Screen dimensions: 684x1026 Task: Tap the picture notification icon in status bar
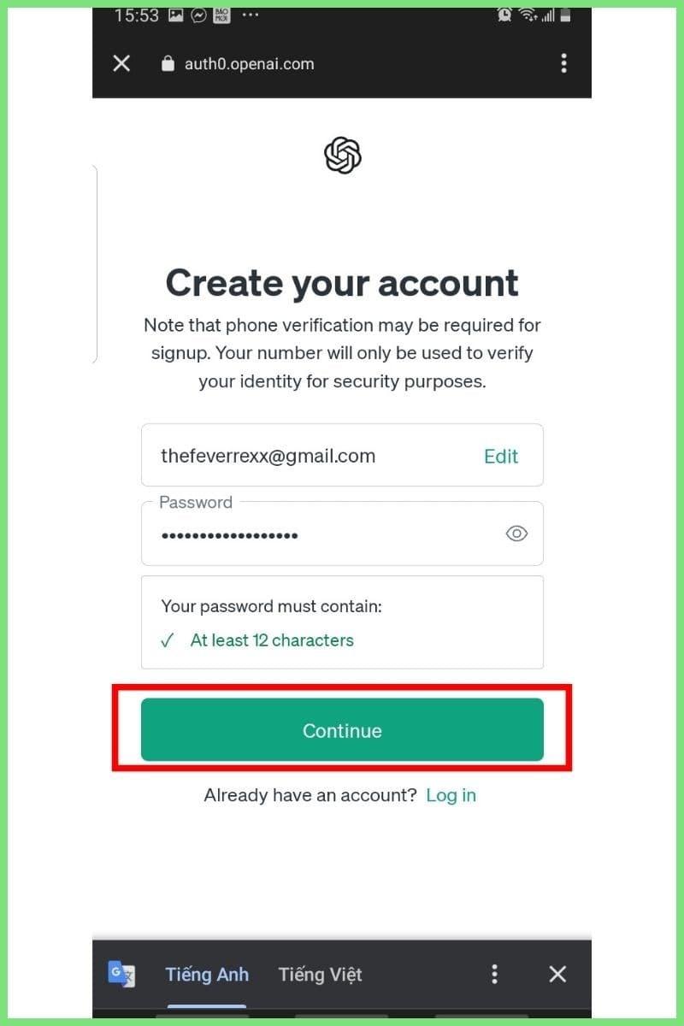[175, 15]
